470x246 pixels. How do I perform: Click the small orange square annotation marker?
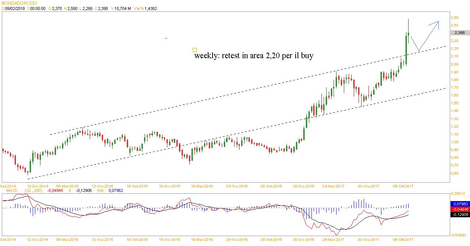click(x=195, y=50)
